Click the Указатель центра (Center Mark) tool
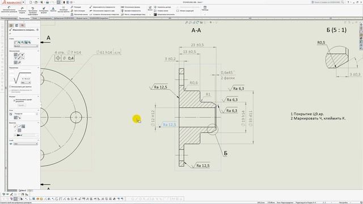 point(162,7)
